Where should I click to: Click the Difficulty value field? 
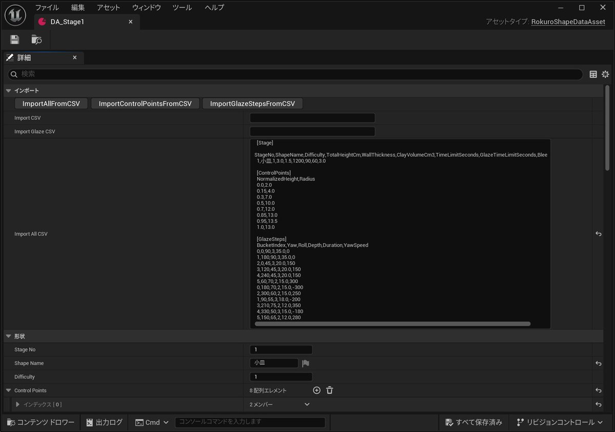point(281,377)
